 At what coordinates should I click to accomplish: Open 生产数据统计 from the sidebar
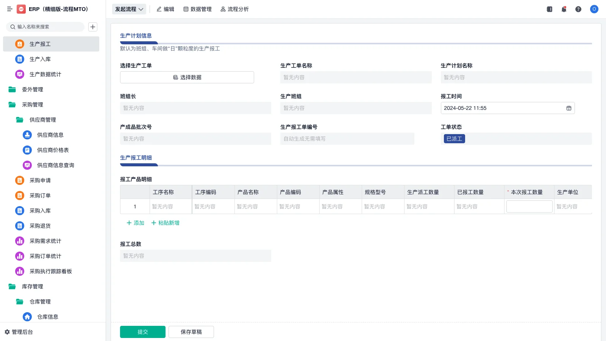coord(45,74)
